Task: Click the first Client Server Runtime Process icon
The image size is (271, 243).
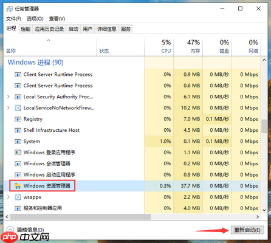Action: tap(18, 75)
